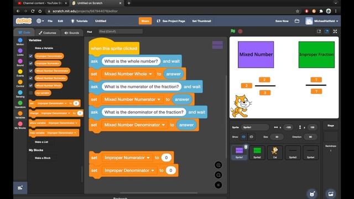Toggle Mixed Number Whole checkbox

pyautogui.click(x=31, y=86)
